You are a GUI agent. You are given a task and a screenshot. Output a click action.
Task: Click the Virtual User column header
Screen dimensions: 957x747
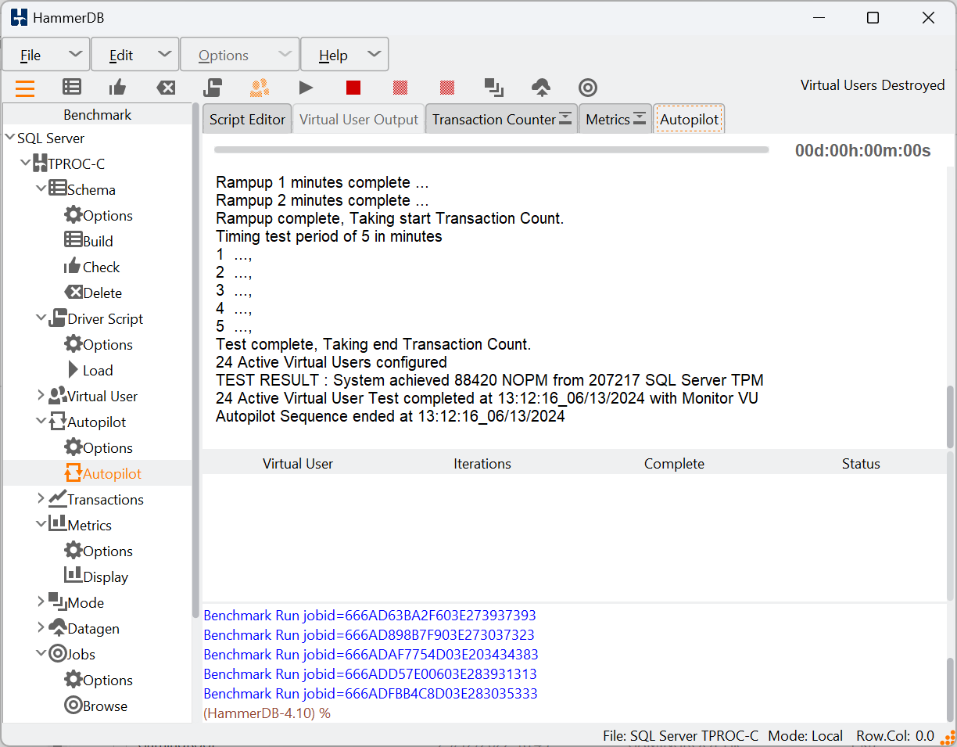click(x=298, y=464)
